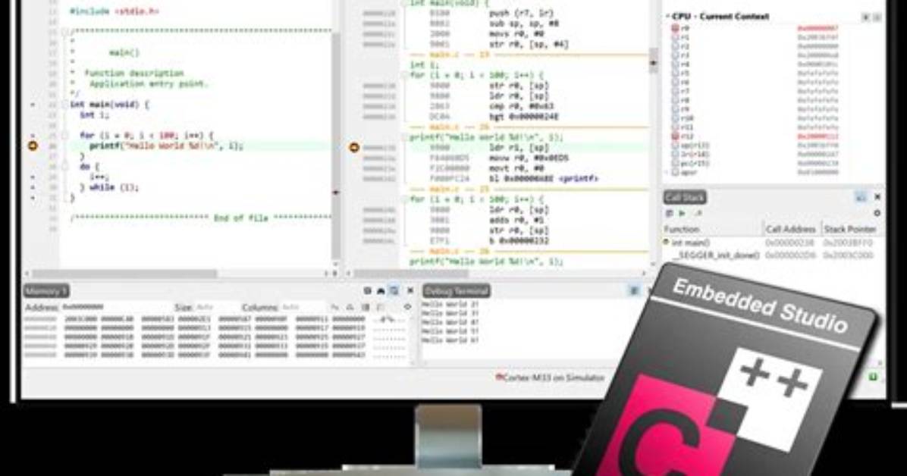Collapse the CPU - Current Context register group

click(x=667, y=16)
